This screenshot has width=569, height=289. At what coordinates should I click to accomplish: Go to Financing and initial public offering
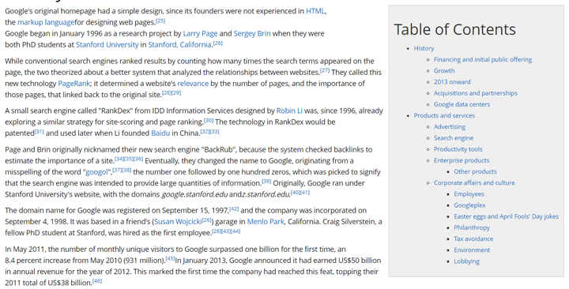coord(483,60)
